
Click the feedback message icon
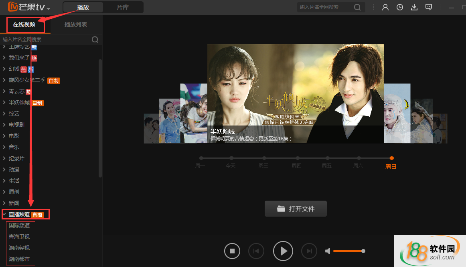429,7
